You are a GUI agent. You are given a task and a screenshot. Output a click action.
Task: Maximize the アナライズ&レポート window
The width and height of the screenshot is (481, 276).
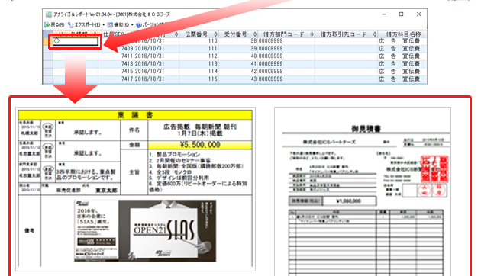point(401,14)
